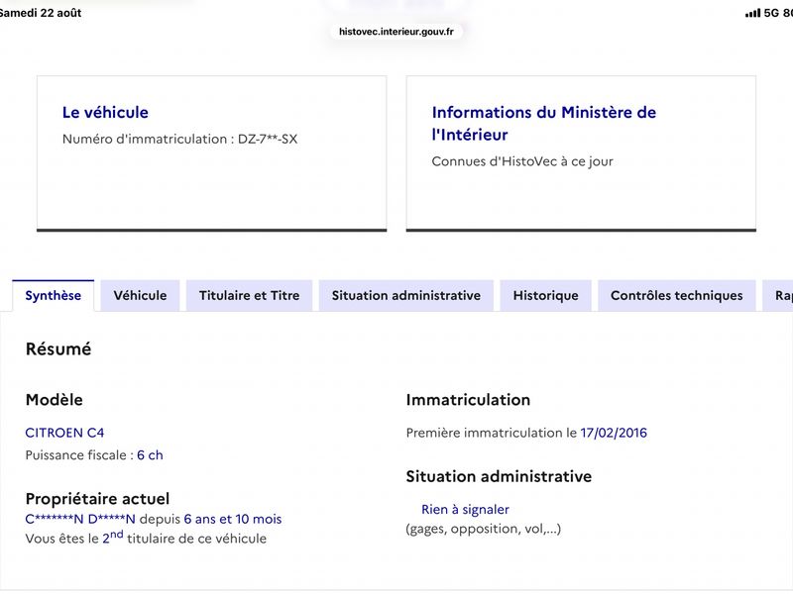Go to the Historique tab
The image size is (793, 594).
pos(546,295)
